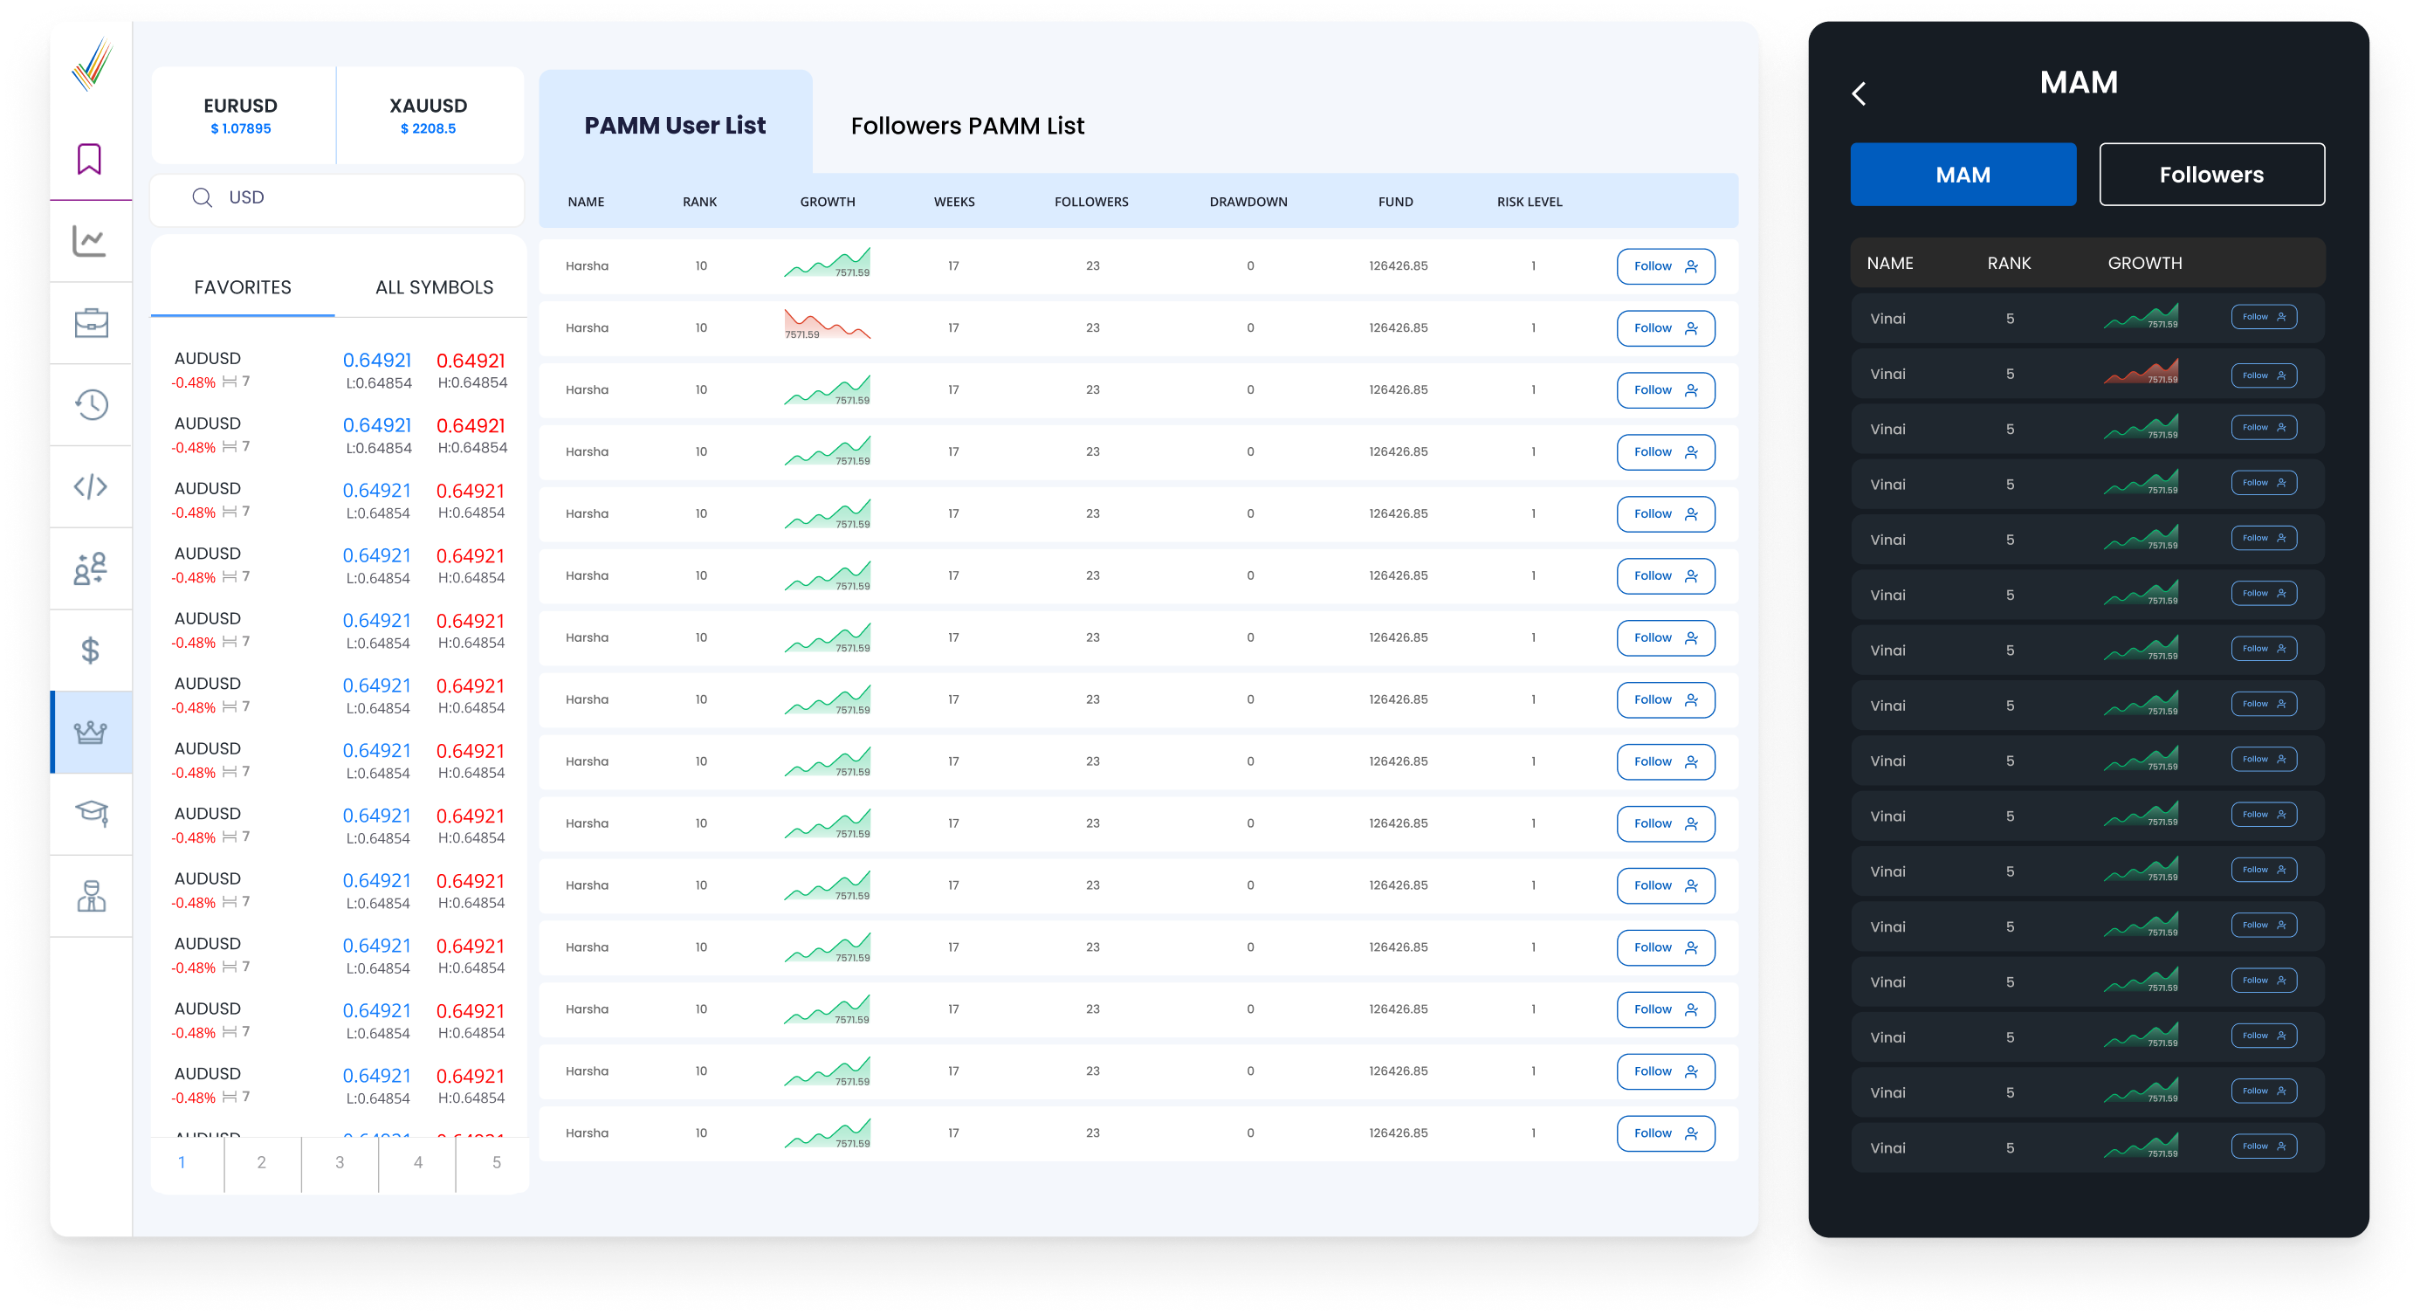Click Follow button in last Harsha row
2420x1315 pixels.
point(1666,1133)
